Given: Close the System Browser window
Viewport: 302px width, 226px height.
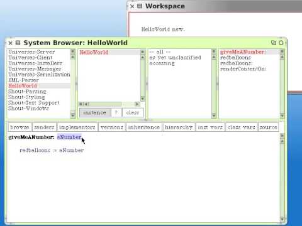Looking at the screenshot, I should tap(11, 43).
